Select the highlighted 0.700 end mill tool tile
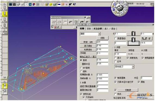 click(5, 14)
